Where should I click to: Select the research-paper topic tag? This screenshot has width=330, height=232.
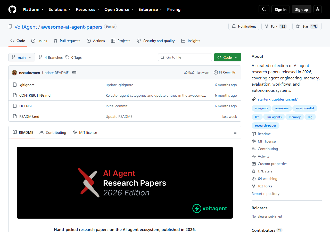(266, 126)
